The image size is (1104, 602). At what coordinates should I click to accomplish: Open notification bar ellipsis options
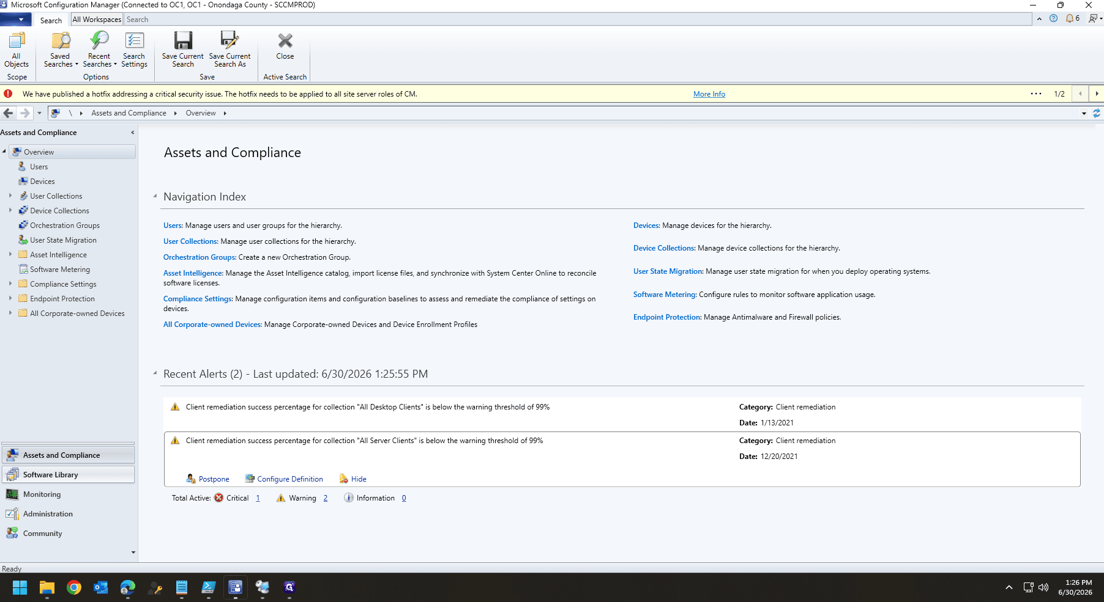(x=1036, y=94)
